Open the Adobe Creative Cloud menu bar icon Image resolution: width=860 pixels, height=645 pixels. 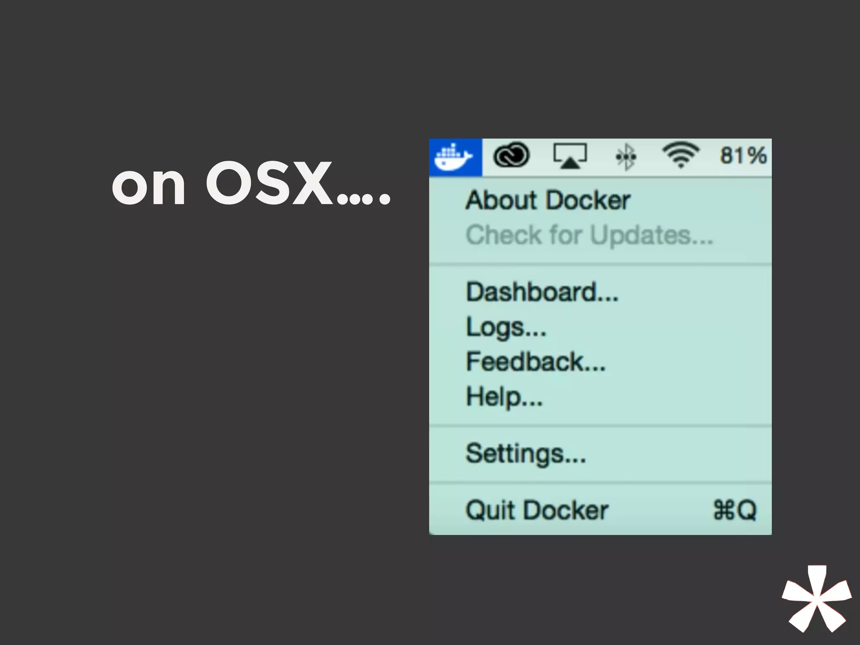511,156
